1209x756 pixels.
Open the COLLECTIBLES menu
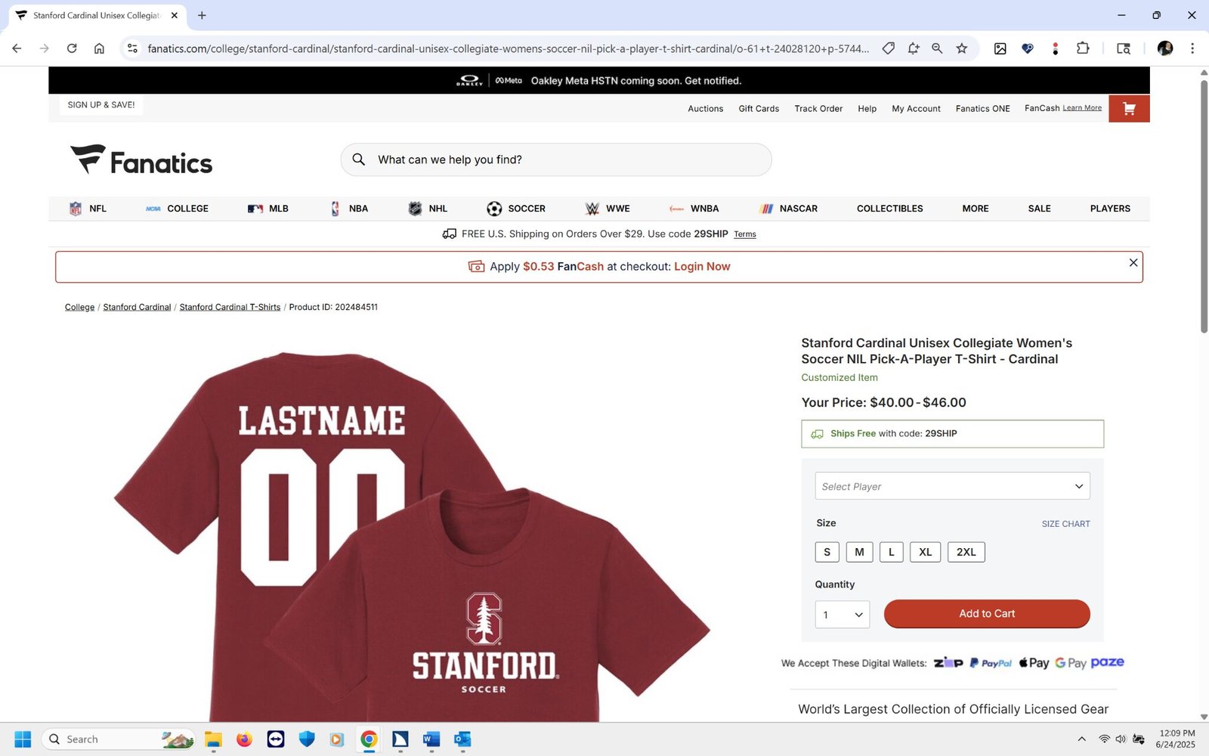(889, 209)
